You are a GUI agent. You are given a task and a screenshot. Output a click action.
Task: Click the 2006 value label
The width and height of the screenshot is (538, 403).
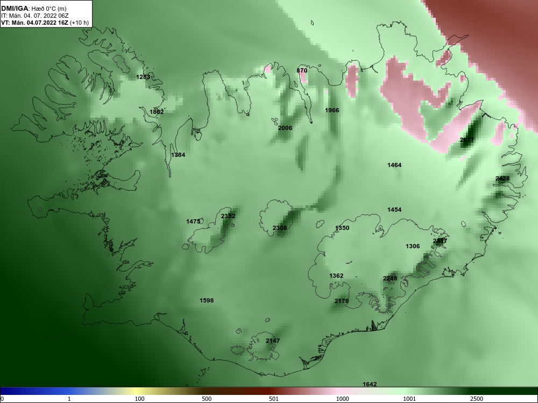(x=285, y=128)
